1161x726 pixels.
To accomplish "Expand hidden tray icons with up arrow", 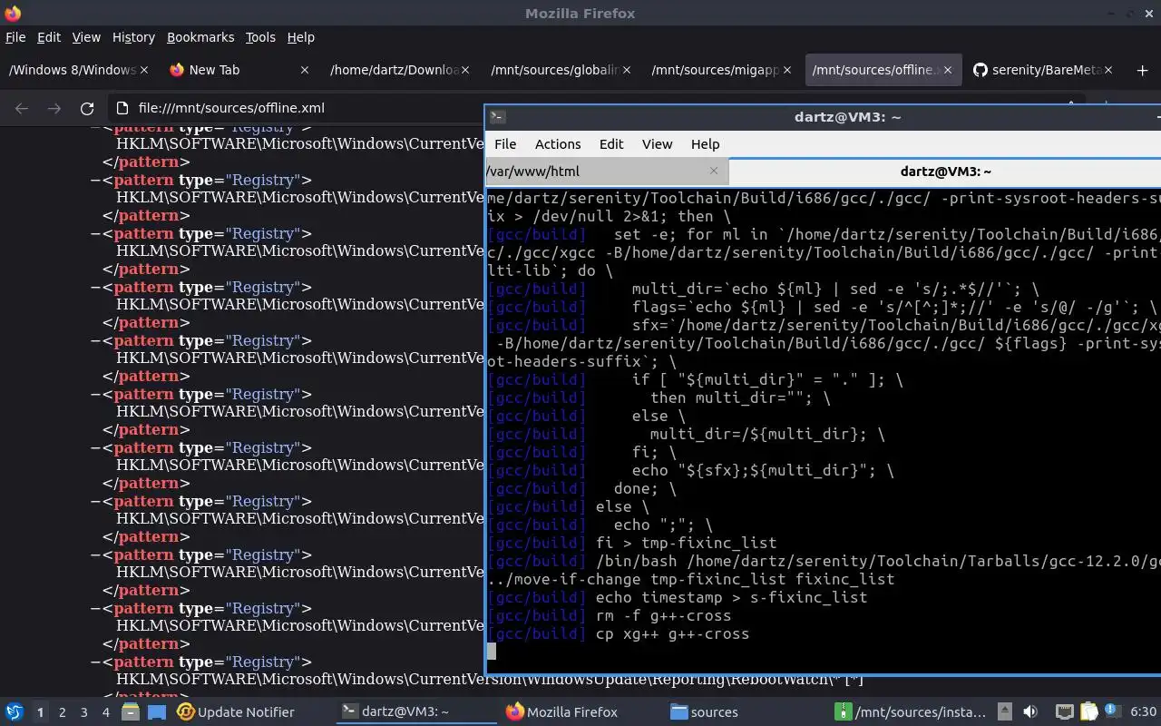I will (1005, 712).
